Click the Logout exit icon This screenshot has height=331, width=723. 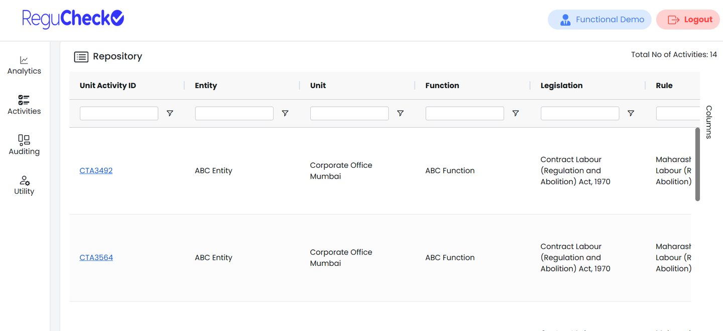[x=673, y=20]
